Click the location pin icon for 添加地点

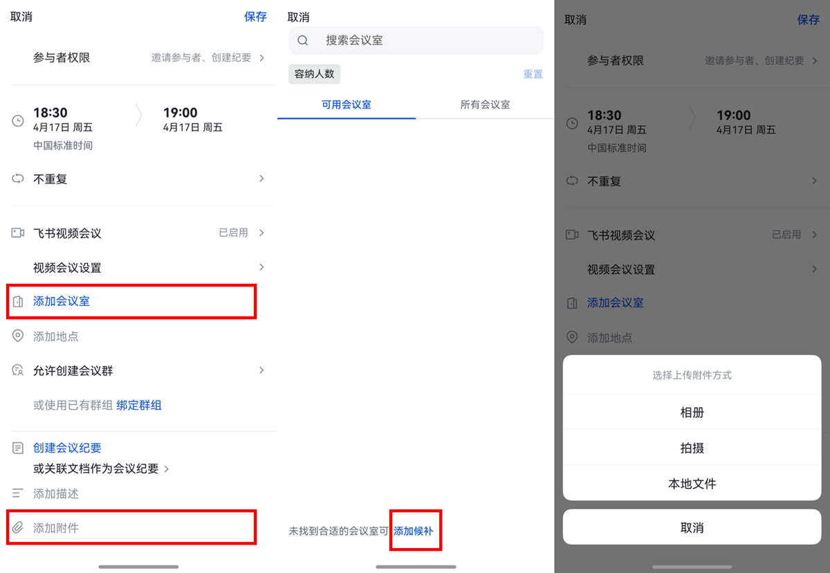(17, 336)
